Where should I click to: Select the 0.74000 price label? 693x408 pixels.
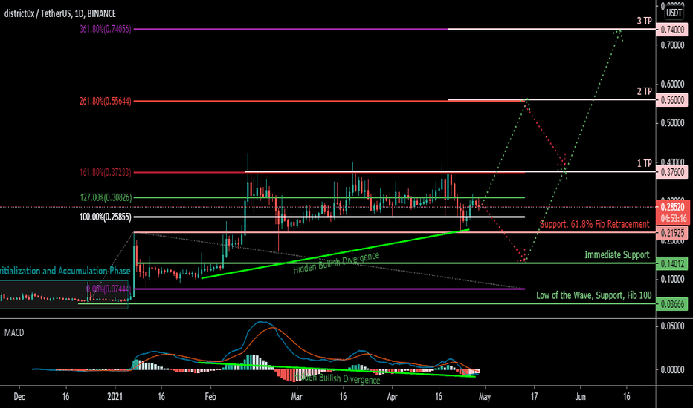point(672,30)
